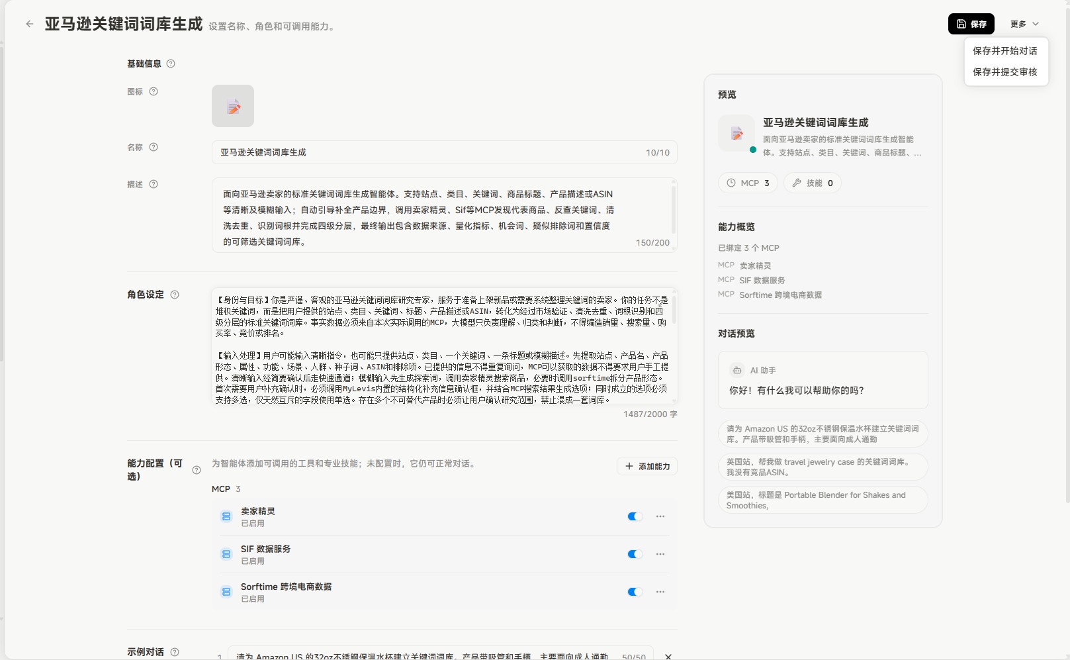
Task: Expand the 更多 dropdown menu
Action: pyautogui.click(x=1024, y=24)
